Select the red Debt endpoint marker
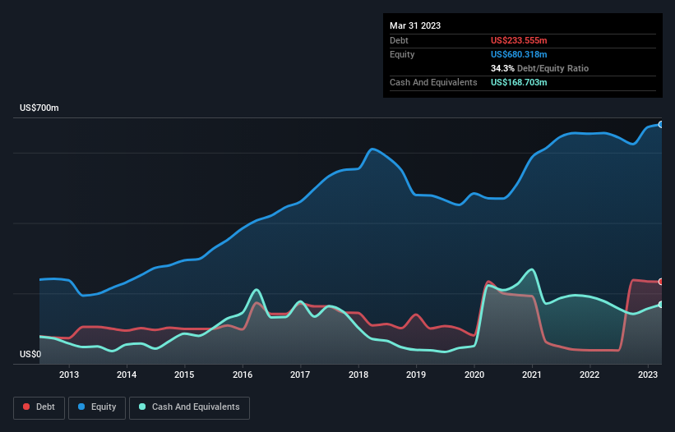 [x=661, y=282]
